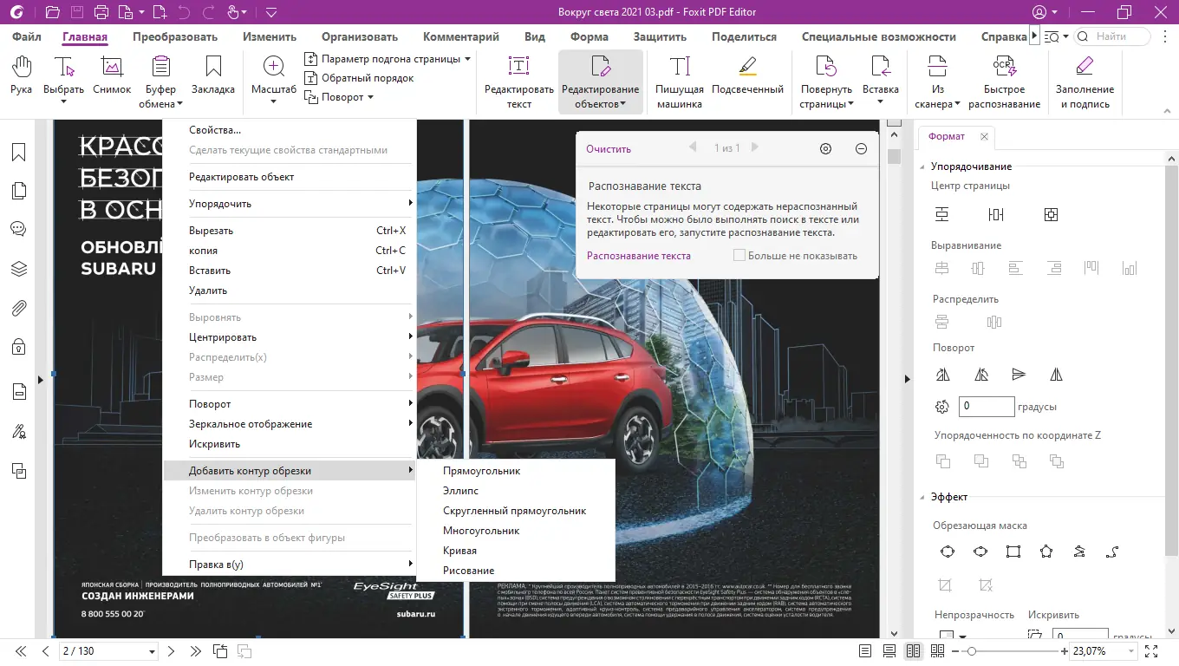Go to the first page of the document
1179x666 pixels.
(x=21, y=651)
